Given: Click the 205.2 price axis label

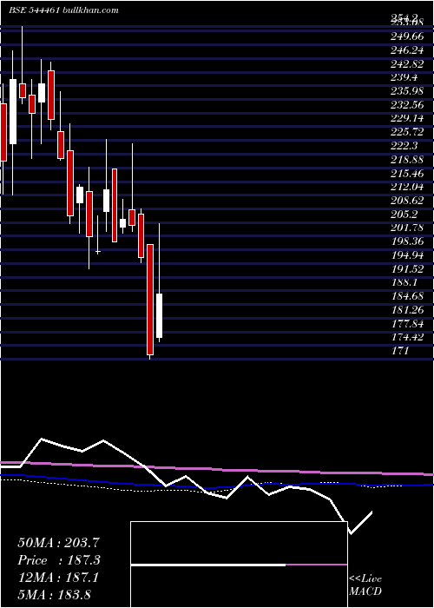Looking at the screenshot, I should pyautogui.click(x=404, y=214).
